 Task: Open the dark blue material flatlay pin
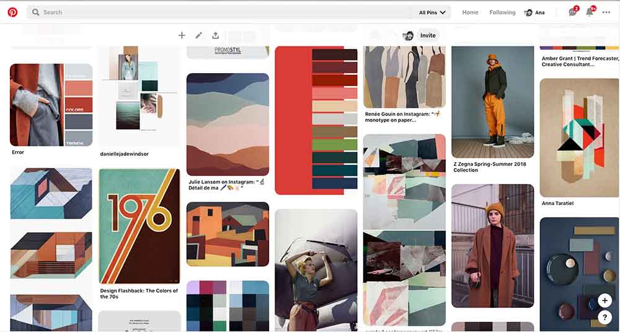click(580, 274)
